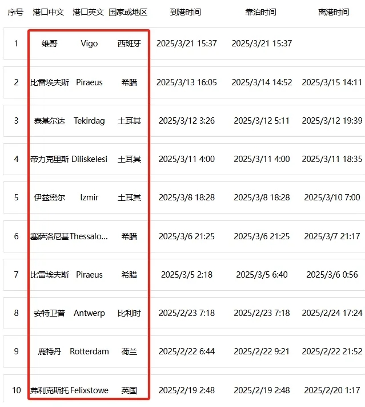Select the Vigo port name cell
The height and width of the screenshot is (407, 365).
(89, 44)
